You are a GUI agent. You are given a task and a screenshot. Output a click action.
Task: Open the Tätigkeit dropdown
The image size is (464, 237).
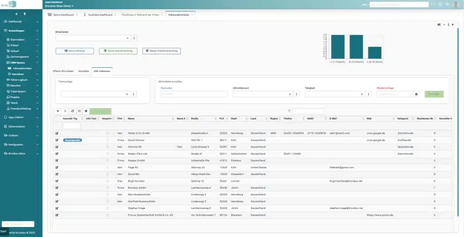pyautogui.click(x=335, y=94)
